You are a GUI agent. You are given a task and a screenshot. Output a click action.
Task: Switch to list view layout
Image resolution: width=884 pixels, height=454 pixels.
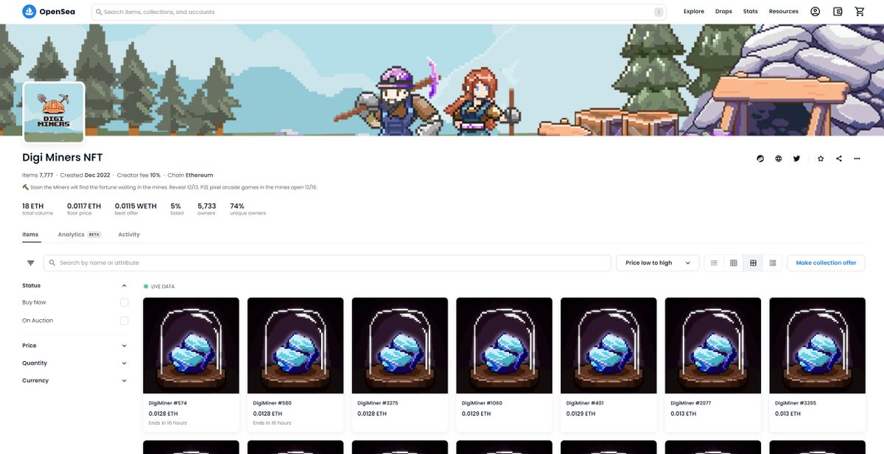tap(714, 263)
